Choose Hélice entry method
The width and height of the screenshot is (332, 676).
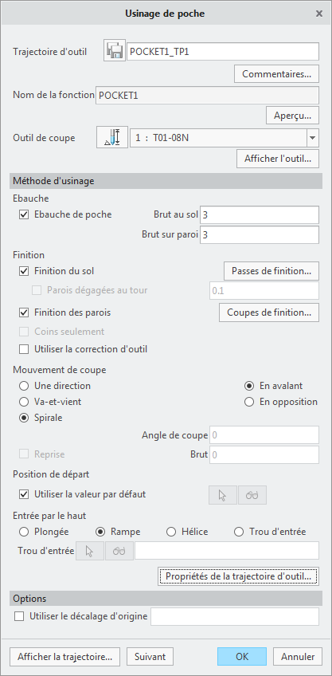pos(171,532)
